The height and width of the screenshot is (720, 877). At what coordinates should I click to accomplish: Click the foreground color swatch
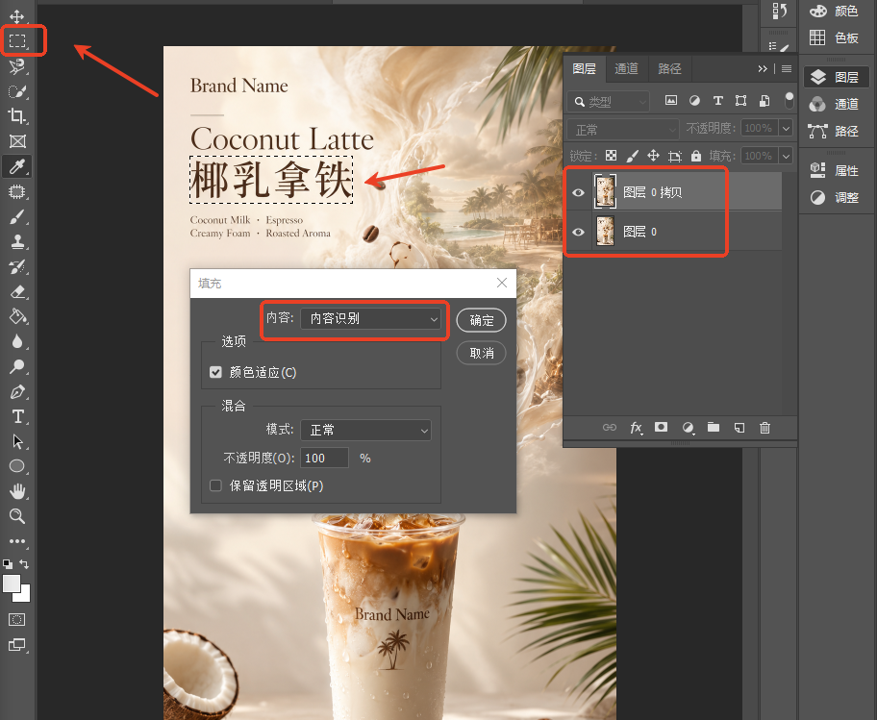(x=12, y=583)
